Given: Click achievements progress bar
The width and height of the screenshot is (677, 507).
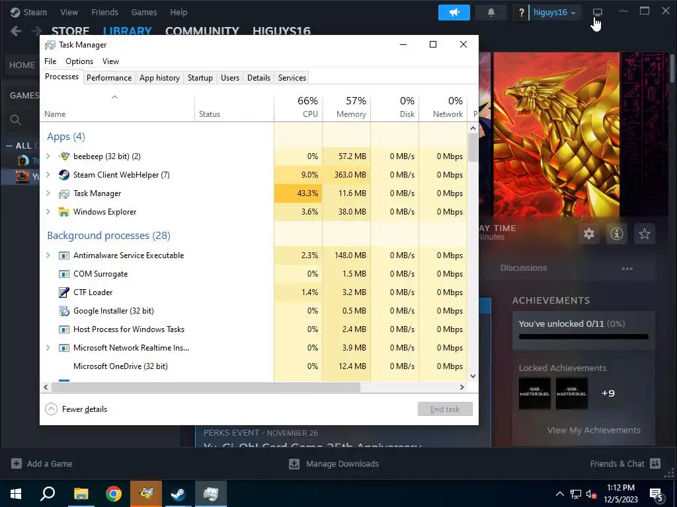Looking at the screenshot, I should 583,337.
